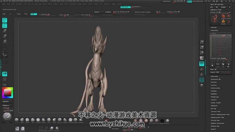The image size is (235, 132).
Task: Toggle DynaMesh Groups option
Action: (x=125, y=127)
